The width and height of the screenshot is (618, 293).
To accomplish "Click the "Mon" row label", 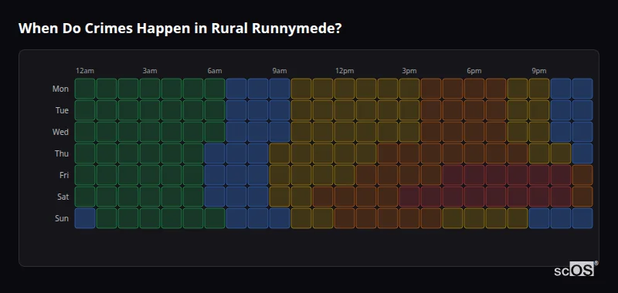I will 60,89.
